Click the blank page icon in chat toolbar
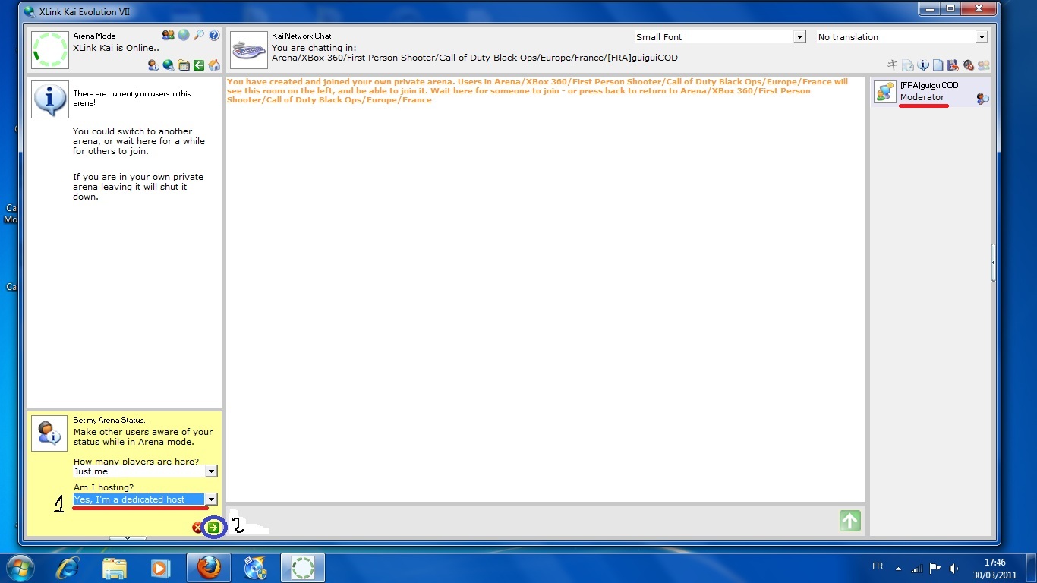This screenshot has width=1037, height=583. click(x=938, y=65)
